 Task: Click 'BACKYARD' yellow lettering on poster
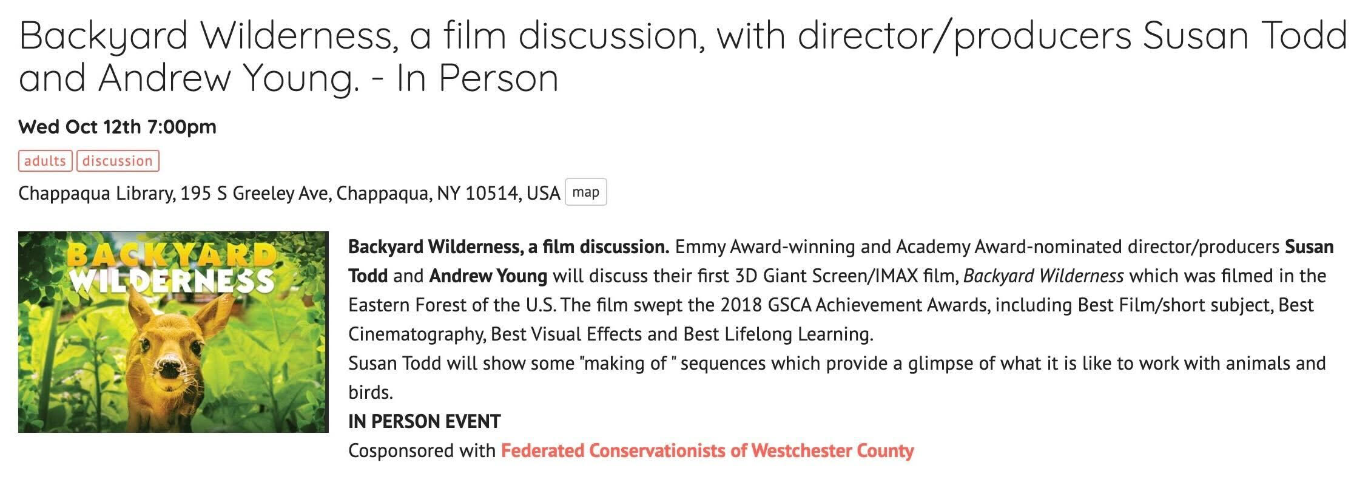[173, 255]
